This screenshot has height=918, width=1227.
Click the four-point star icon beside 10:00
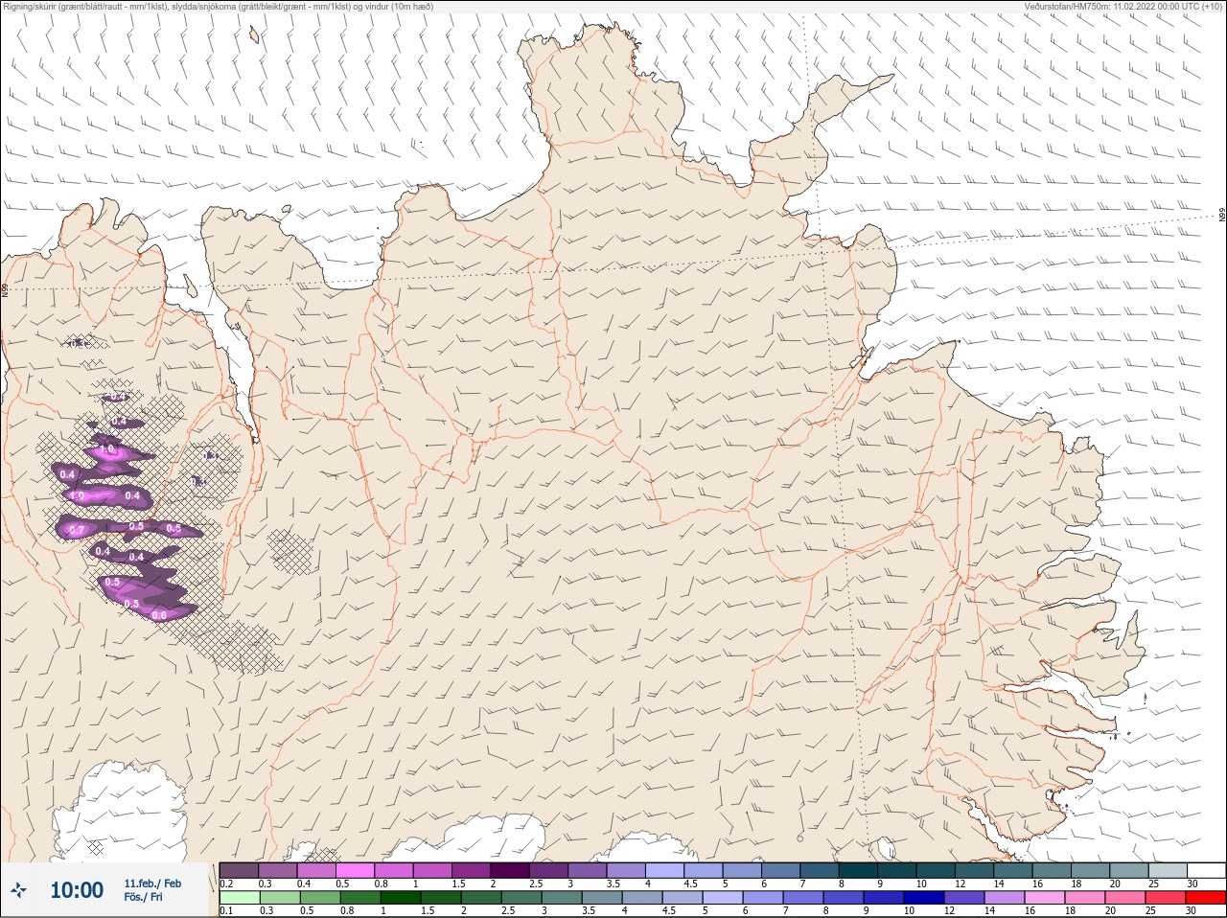(x=18, y=890)
